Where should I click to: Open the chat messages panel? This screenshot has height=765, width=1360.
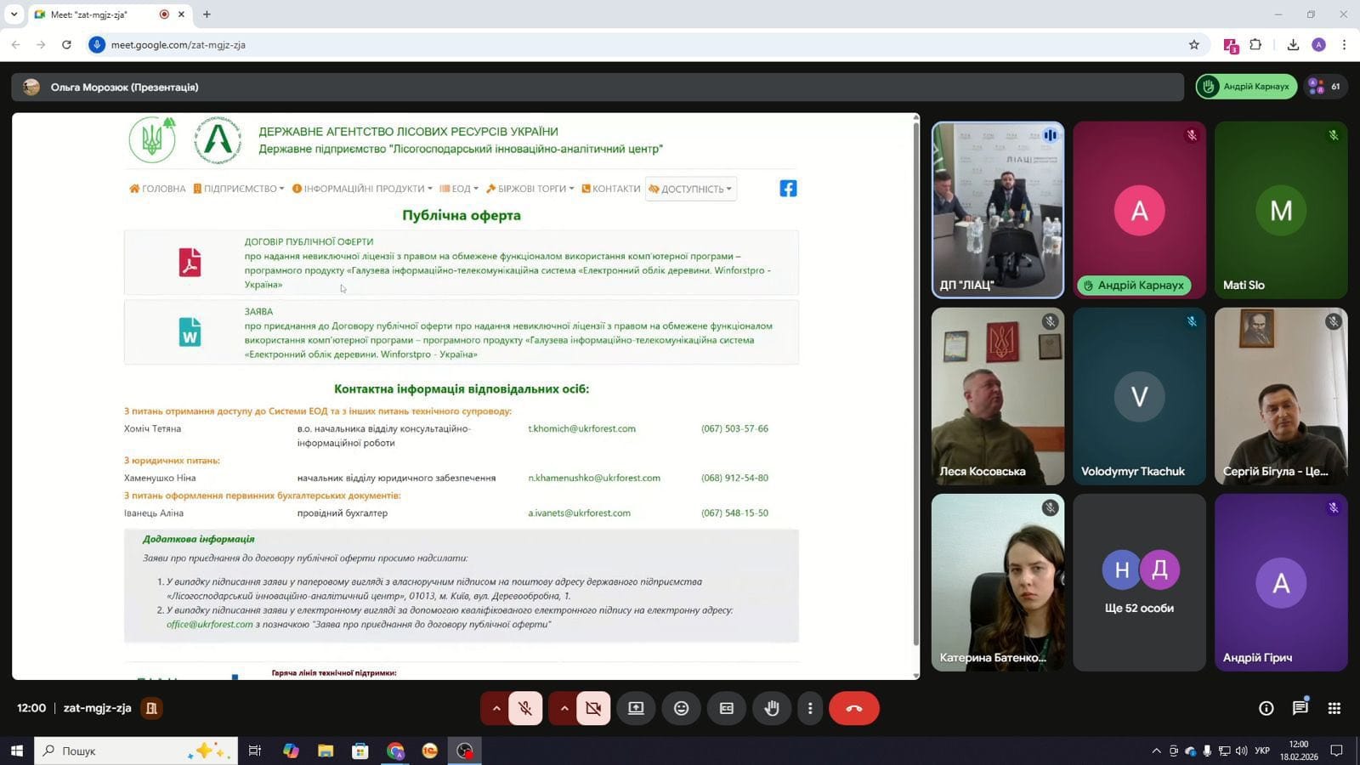1300,708
